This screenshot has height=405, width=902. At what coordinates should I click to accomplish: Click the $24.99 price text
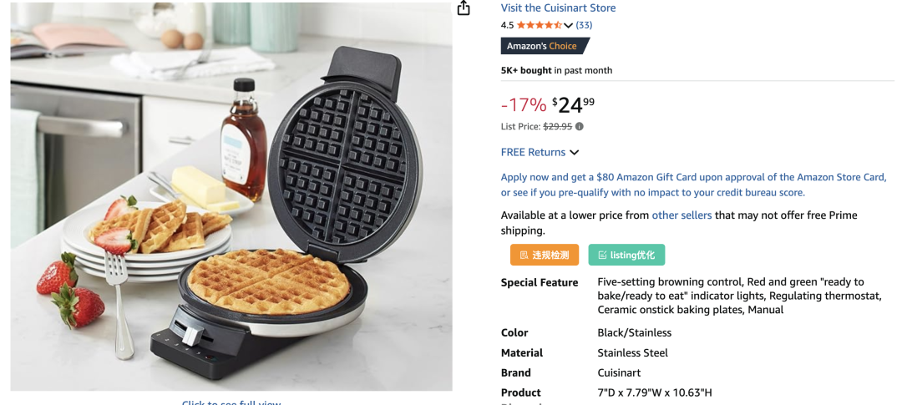573,105
